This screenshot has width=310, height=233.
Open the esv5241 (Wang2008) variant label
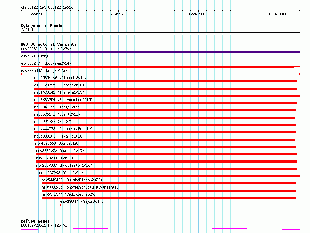click(x=40, y=56)
